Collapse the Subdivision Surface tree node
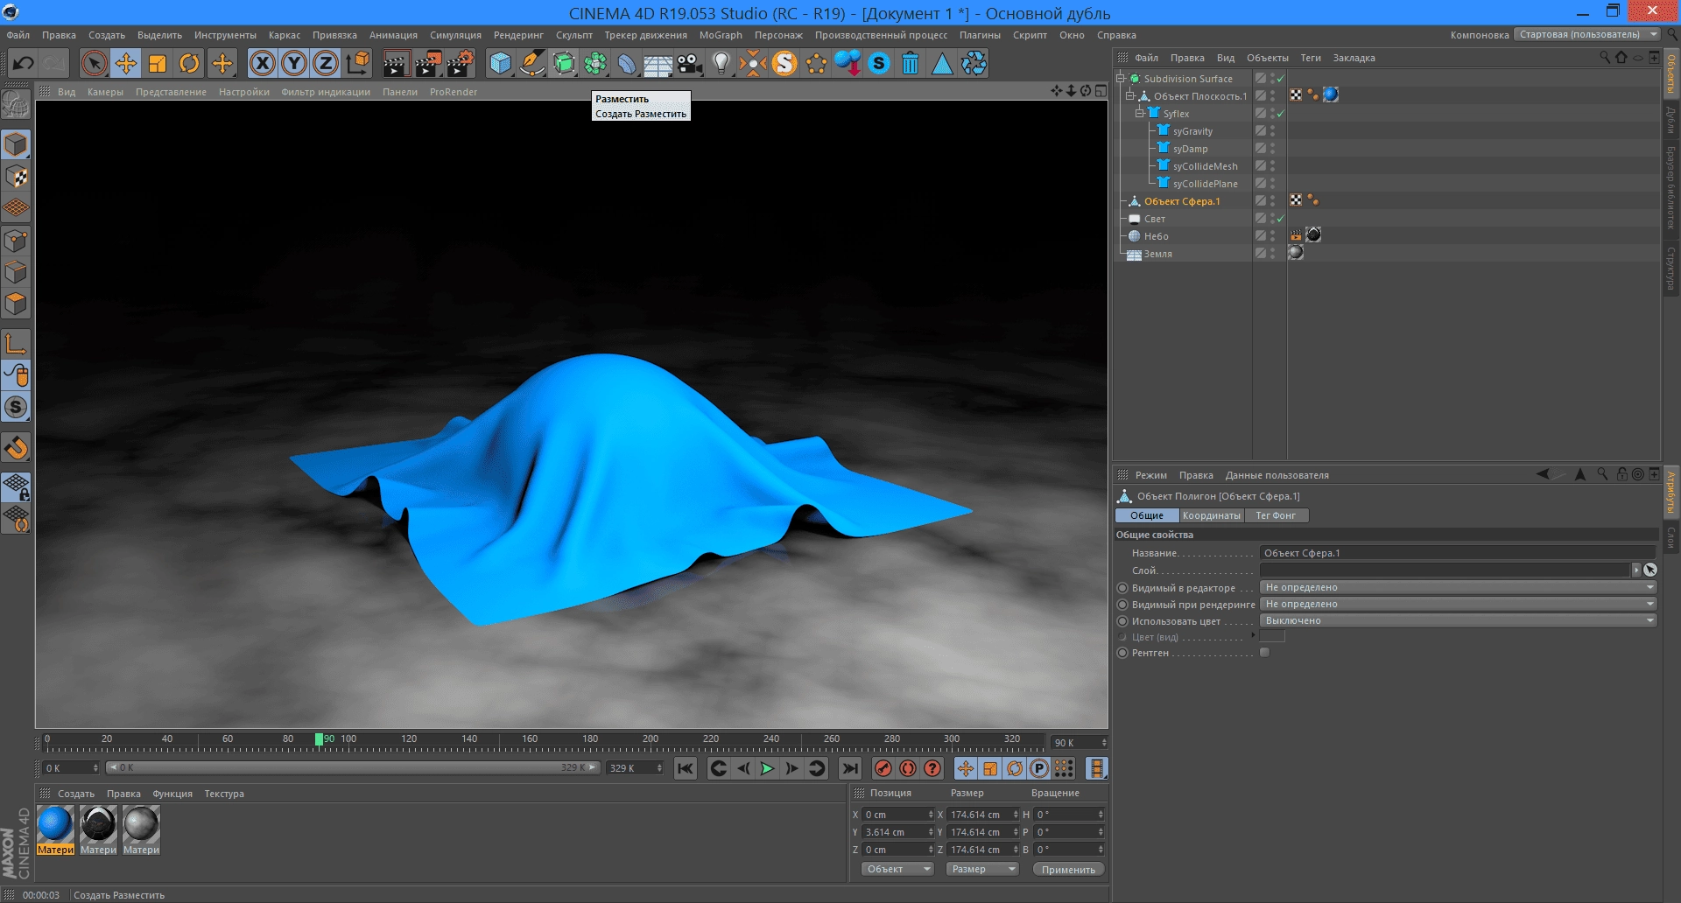Image resolution: width=1681 pixels, height=903 pixels. pyautogui.click(x=1120, y=78)
